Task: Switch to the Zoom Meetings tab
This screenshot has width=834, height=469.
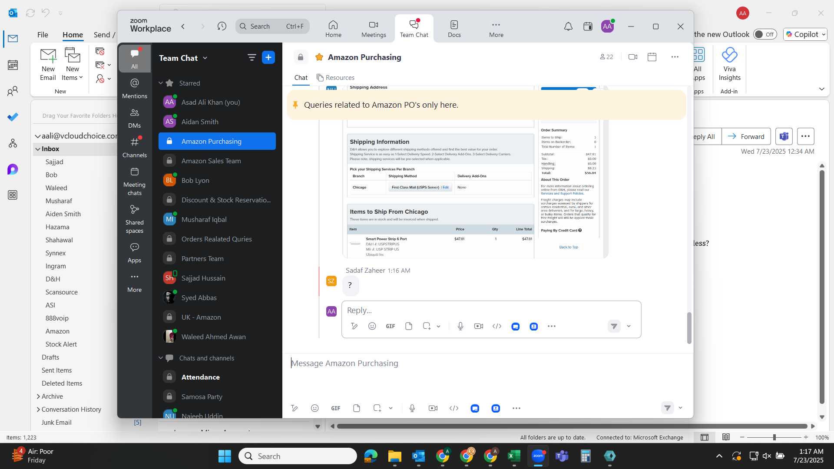Action: 374,29
